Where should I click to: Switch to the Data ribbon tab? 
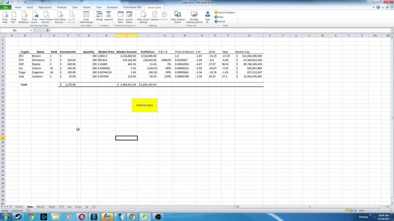point(75,7)
